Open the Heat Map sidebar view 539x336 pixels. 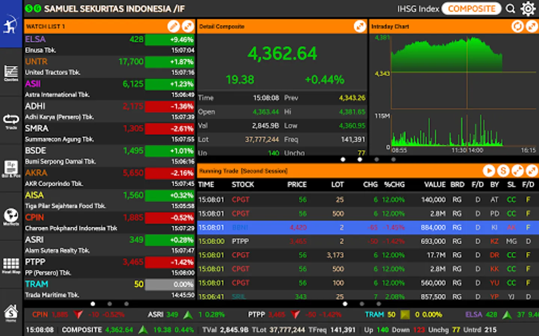pos(11,265)
